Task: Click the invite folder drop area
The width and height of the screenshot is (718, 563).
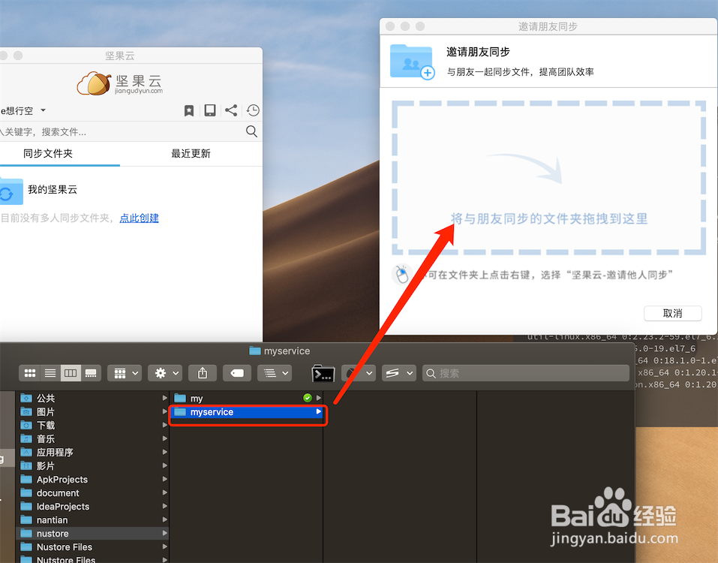Action: click(x=548, y=178)
